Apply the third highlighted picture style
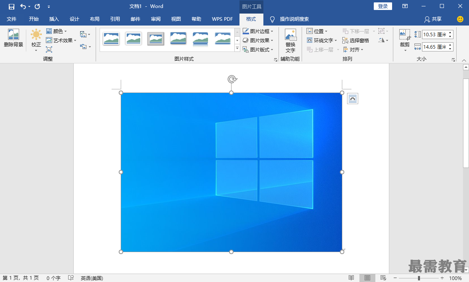 tap(155, 39)
